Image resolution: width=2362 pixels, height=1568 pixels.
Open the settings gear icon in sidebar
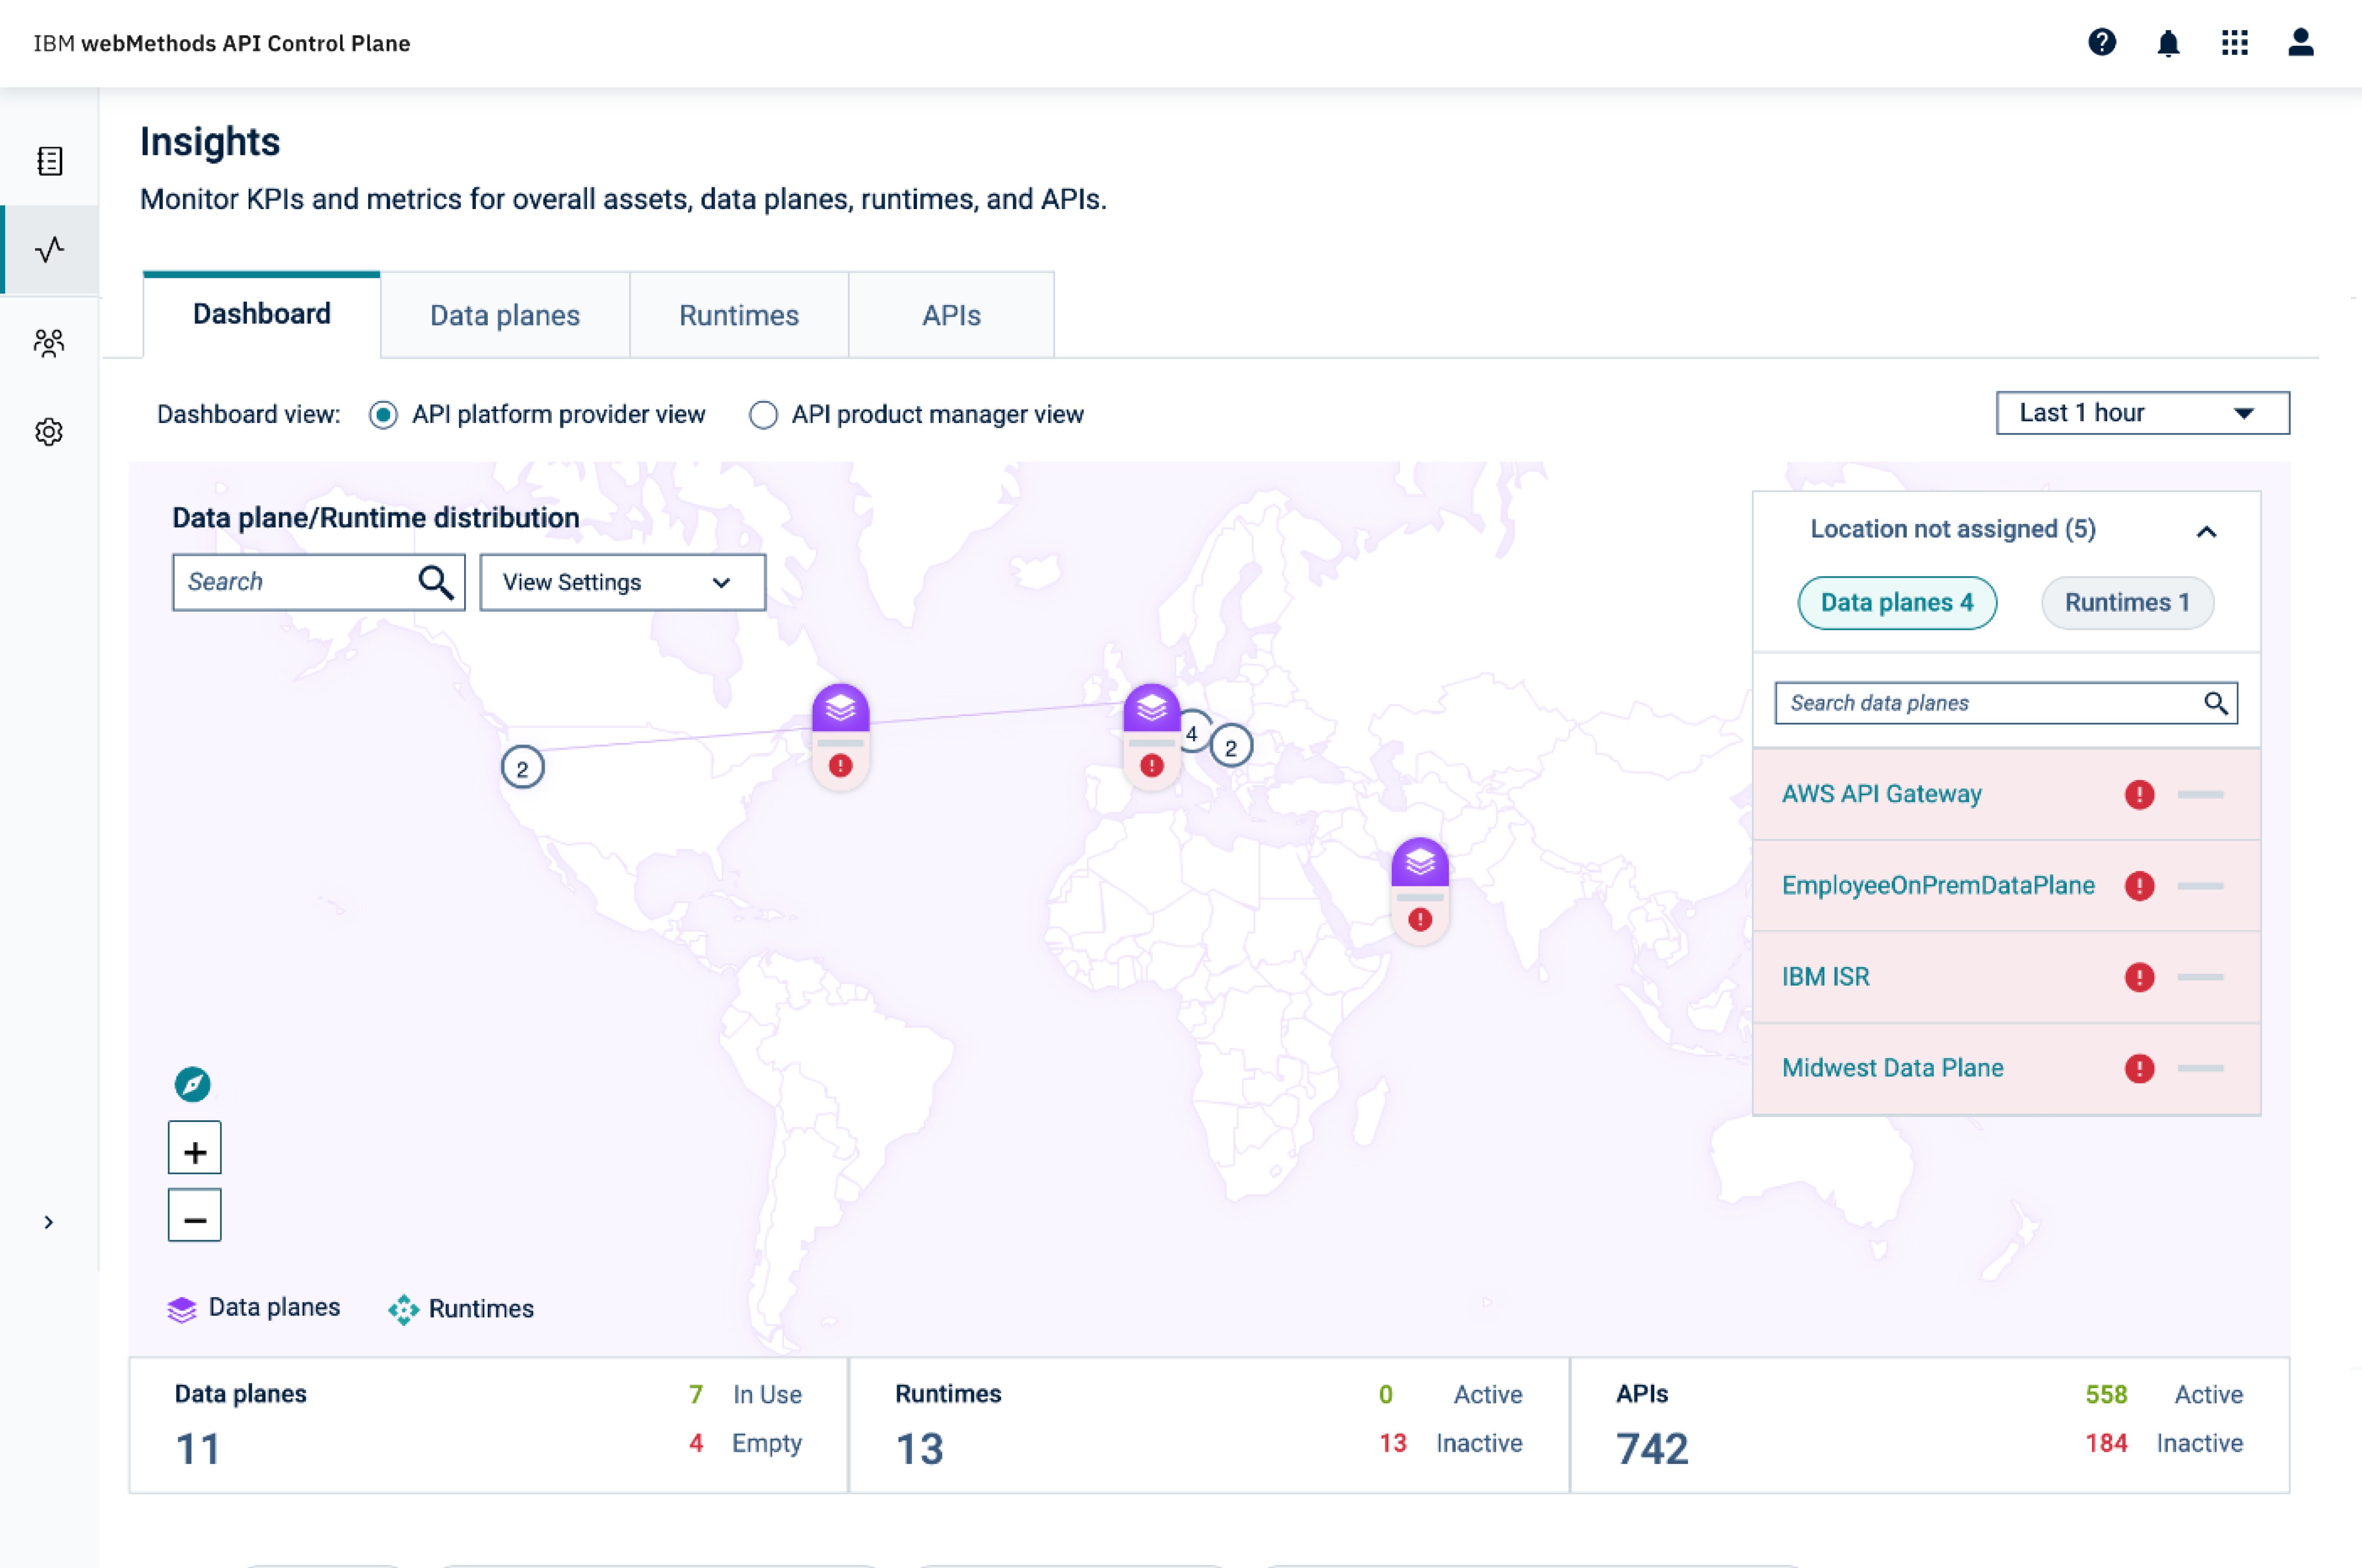(x=49, y=432)
